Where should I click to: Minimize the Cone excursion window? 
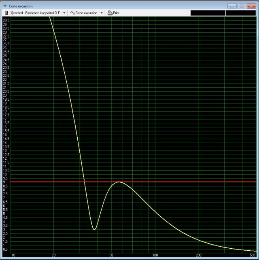(x=231, y=6)
